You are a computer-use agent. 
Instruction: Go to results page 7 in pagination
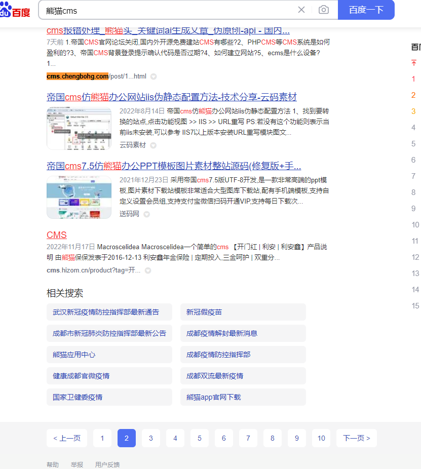[248, 438]
